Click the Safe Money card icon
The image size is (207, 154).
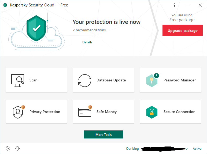pyautogui.click(x=85, y=112)
